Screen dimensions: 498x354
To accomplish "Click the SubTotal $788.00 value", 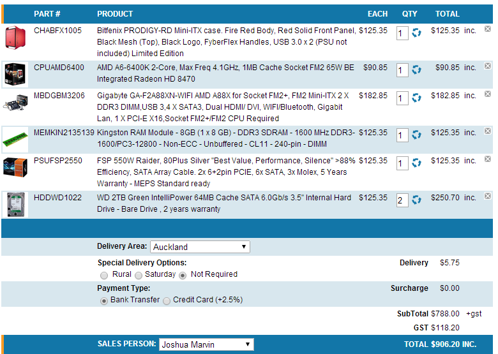I will [445, 314].
